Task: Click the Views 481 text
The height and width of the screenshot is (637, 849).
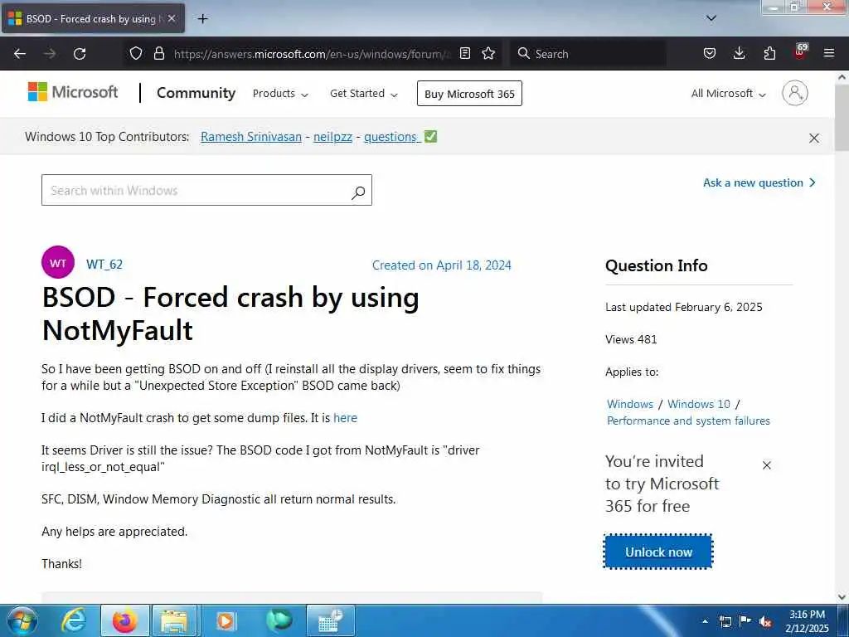Action: (631, 339)
